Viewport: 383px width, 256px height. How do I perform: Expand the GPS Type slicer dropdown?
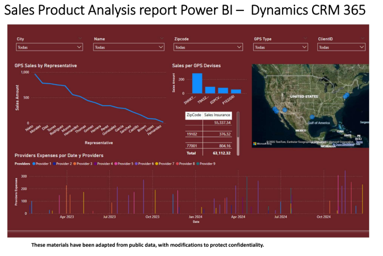tap(284, 47)
